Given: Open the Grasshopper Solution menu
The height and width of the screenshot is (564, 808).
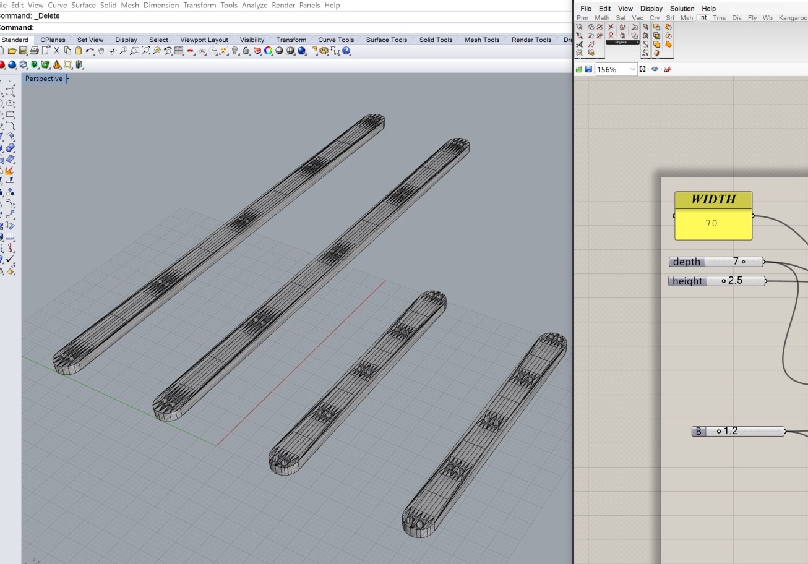Looking at the screenshot, I should coord(682,9).
